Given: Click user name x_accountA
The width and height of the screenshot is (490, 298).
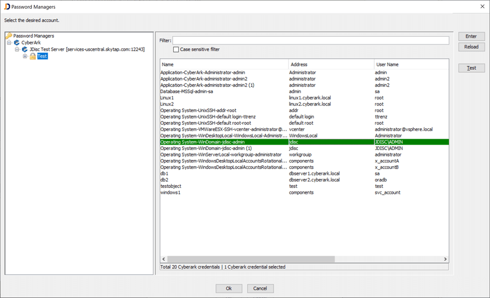Looking at the screenshot, I should click(x=387, y=161).
